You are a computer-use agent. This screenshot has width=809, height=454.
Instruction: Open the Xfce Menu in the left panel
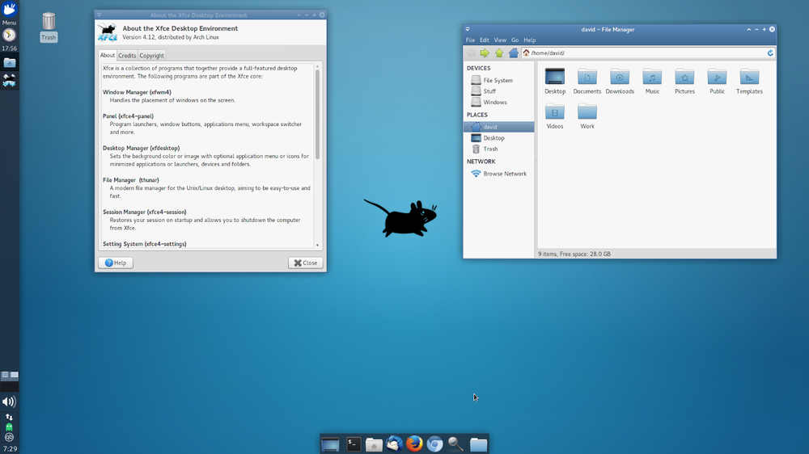pyautogui.click(x=9, y=13)
